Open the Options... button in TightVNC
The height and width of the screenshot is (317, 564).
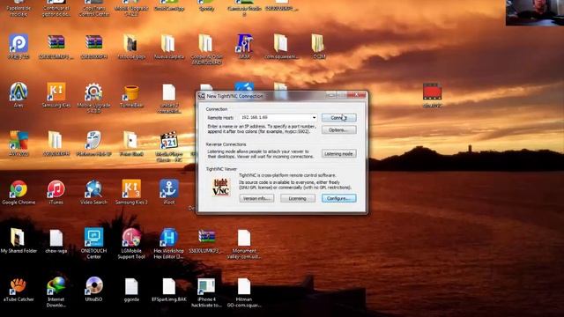[338, 129]
